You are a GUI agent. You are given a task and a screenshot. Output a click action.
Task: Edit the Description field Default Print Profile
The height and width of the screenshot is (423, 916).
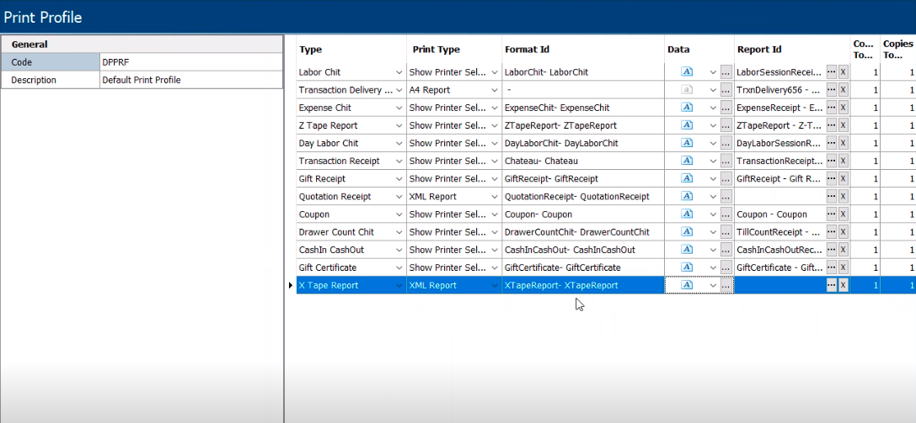191,80
